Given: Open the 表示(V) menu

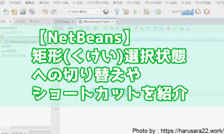Looking at the screenshot, I should (x=44, y=3).
